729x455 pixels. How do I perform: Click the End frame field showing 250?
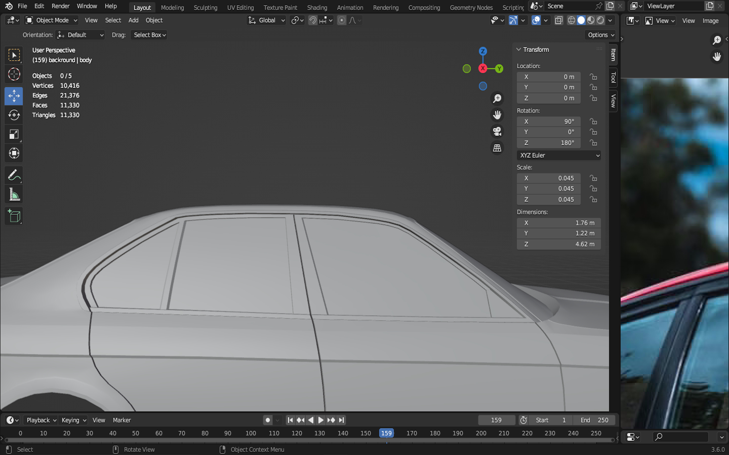[x=595, y=420]
